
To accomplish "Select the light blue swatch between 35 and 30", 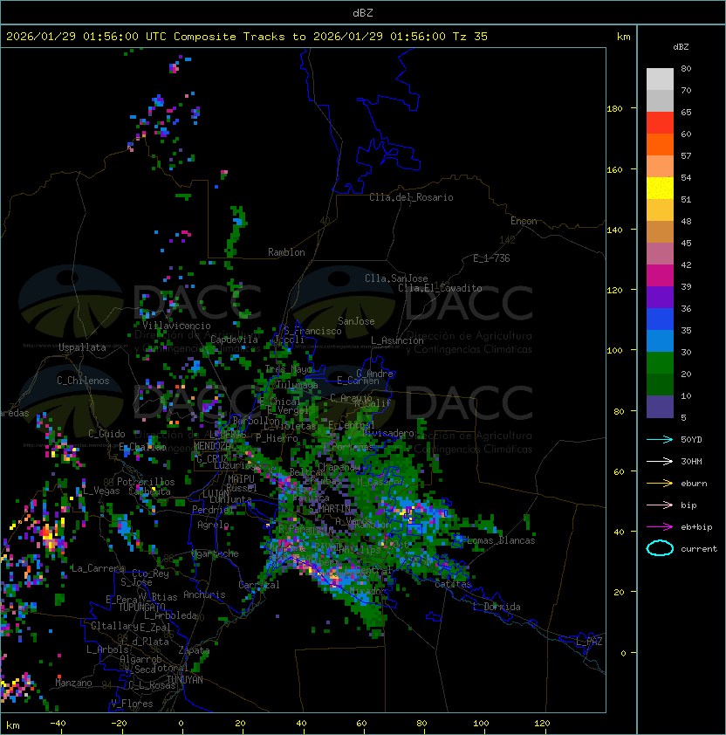I will (660, 340).
